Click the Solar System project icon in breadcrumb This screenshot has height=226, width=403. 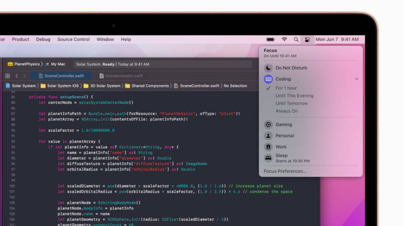pyautogui.click(x=8, y=86)
